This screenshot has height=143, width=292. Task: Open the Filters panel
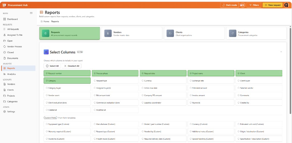pos(254,5)
